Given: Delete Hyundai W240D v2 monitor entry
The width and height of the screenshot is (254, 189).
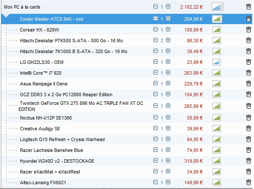Looking at the screenshot, I should (x=248, y=161).
